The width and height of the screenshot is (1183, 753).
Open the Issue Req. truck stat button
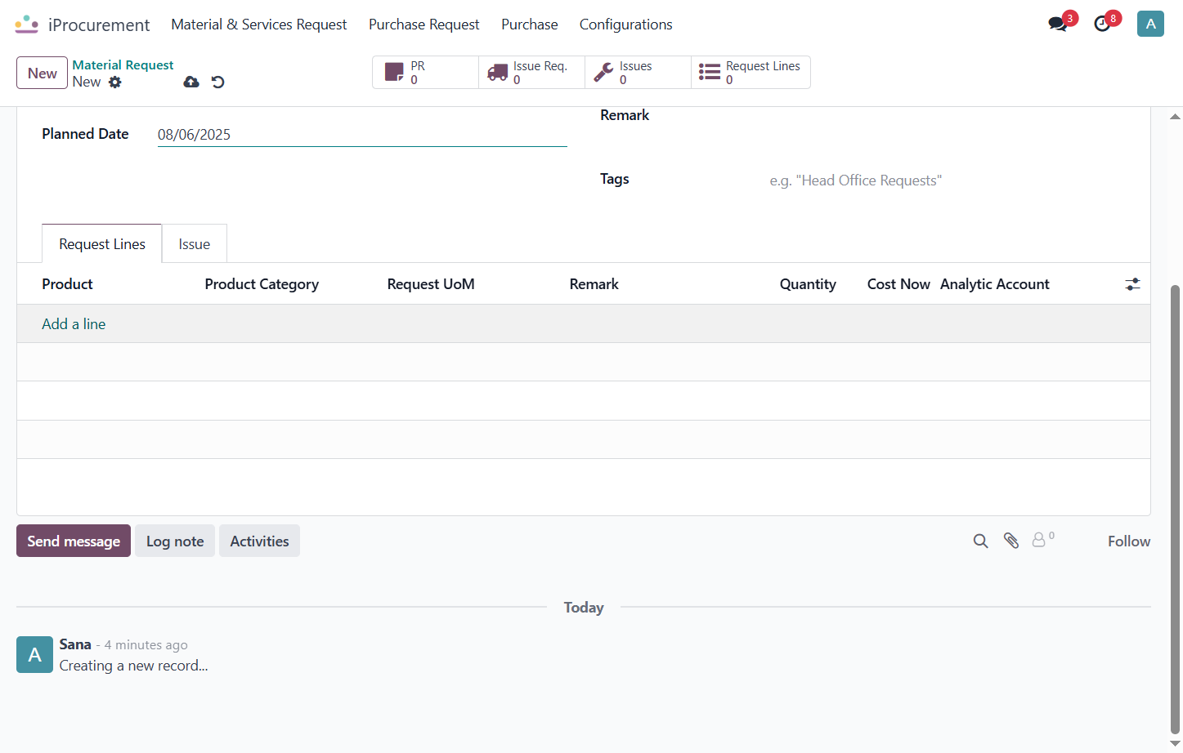click(531, 73)
